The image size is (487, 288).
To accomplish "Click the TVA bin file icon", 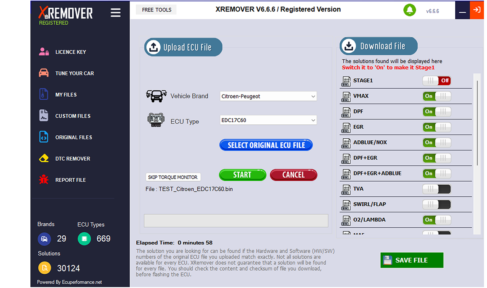I will click(346, 190).
